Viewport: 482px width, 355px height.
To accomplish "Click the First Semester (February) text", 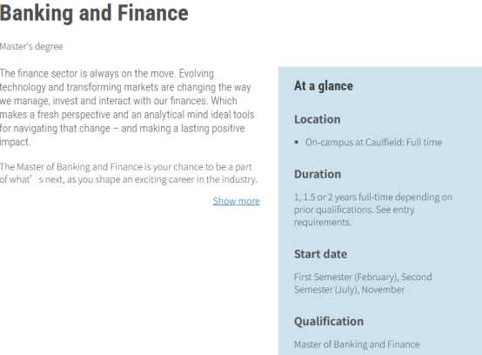I will (x=346, y=277).
